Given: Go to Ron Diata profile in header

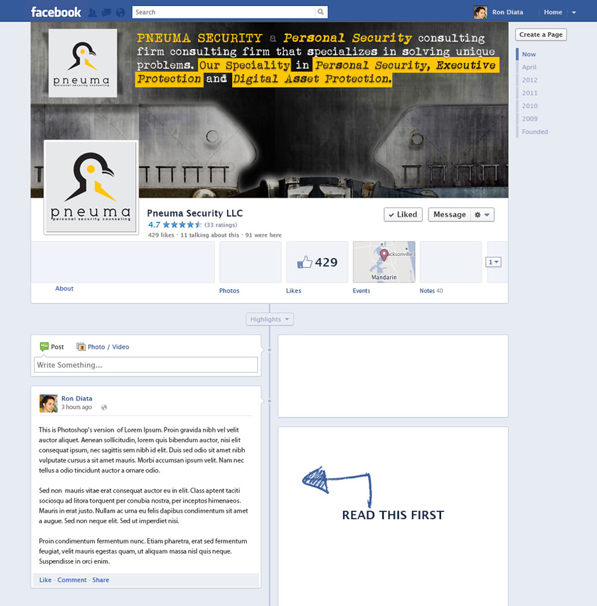Looking at the screenshot, I should 507,13.
